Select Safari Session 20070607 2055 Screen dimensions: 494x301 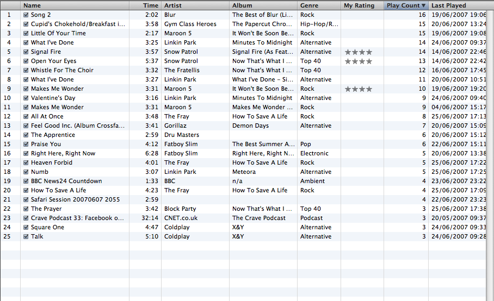(x=75, y=199)
